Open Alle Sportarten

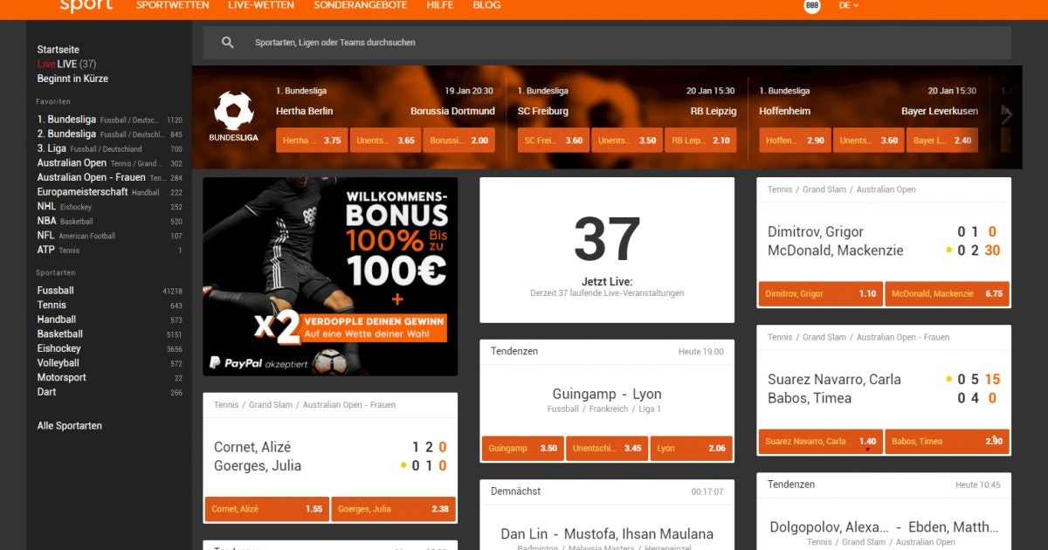pyautogui.click(x=69, y=426)
